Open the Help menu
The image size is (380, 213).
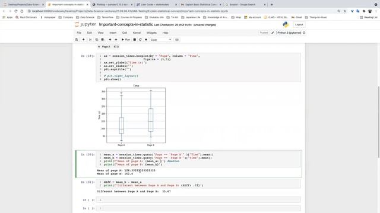point(165,33)
